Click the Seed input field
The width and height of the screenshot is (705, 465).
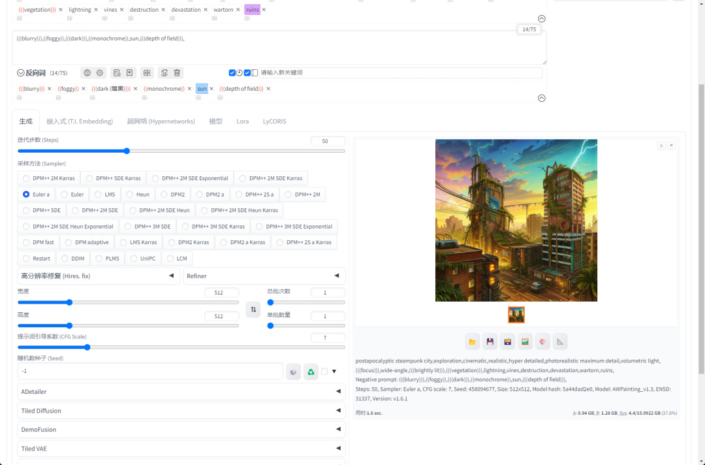(150, 372)
